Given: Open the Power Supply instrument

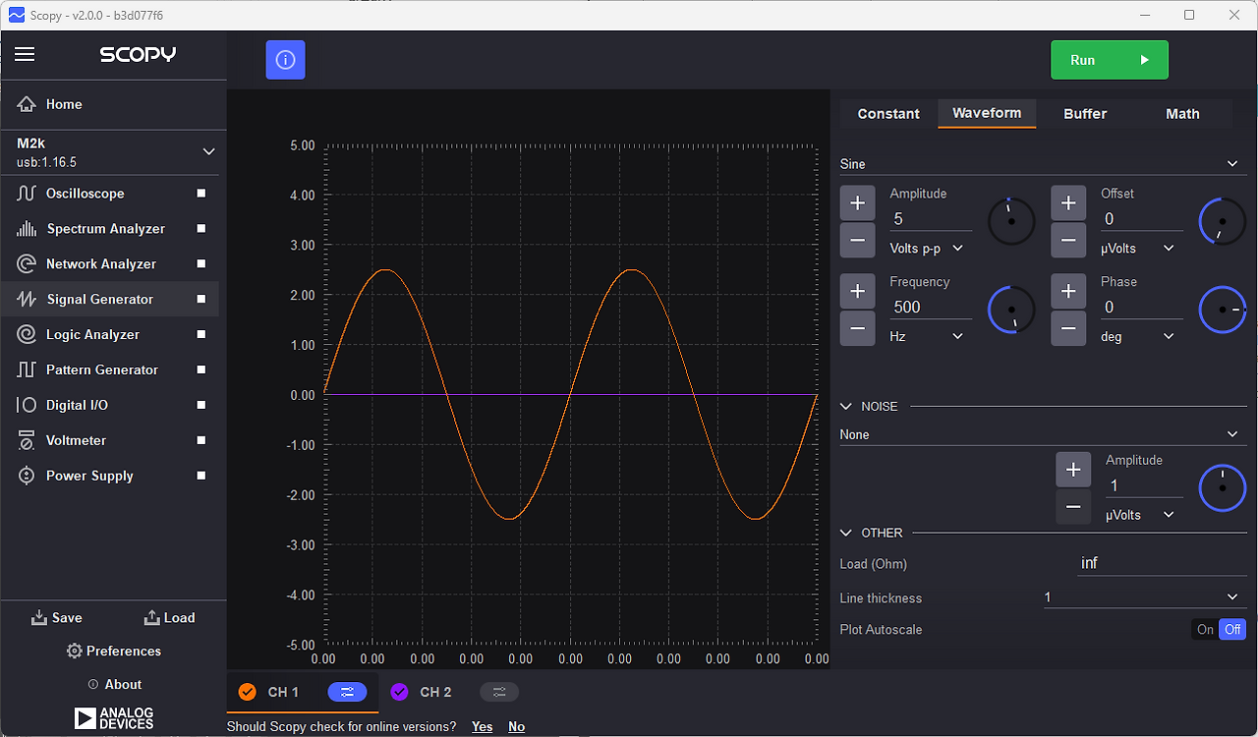Looking at the screenshot, I should tap(109, 477).
